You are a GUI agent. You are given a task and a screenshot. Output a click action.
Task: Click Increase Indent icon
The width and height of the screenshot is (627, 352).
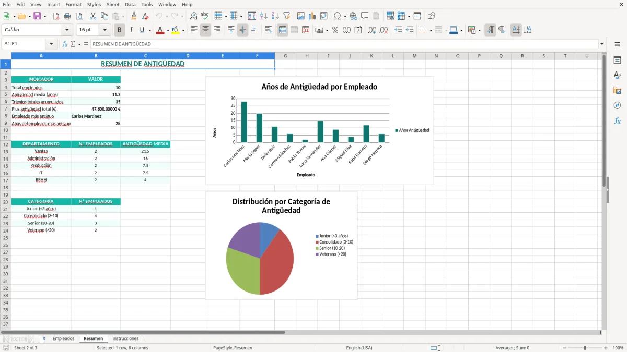click(398, 30)
